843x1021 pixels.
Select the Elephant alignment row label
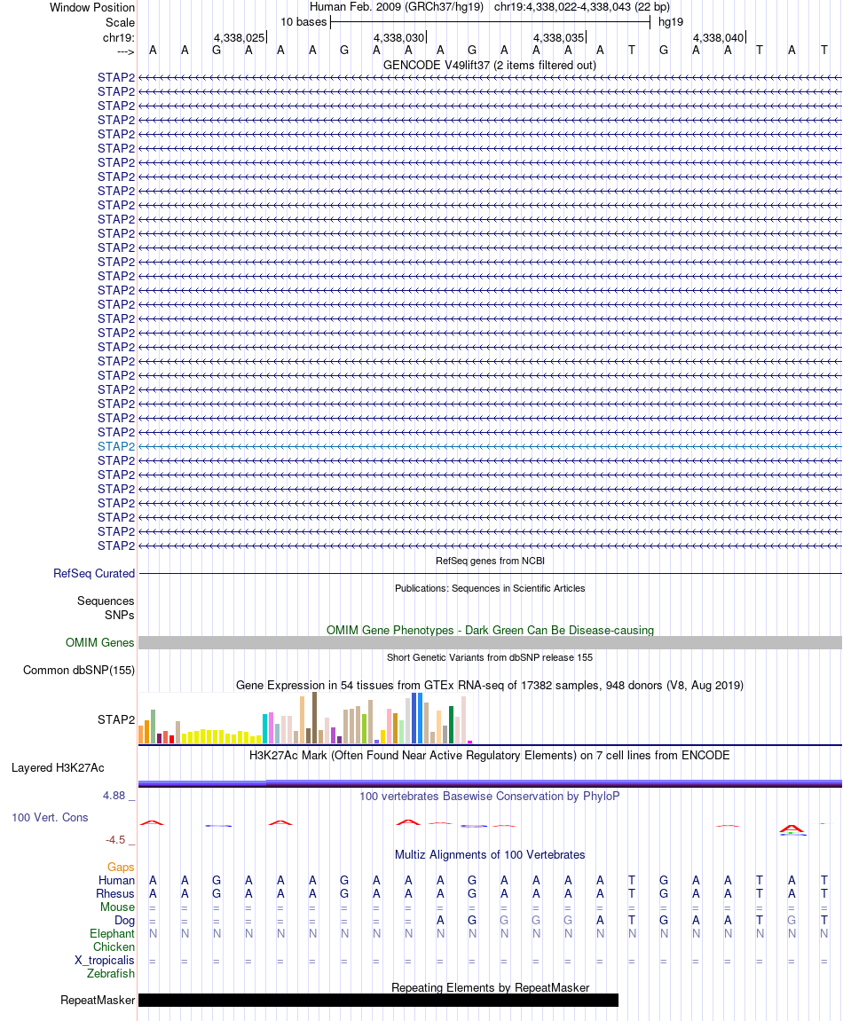(x=112, y=933)
